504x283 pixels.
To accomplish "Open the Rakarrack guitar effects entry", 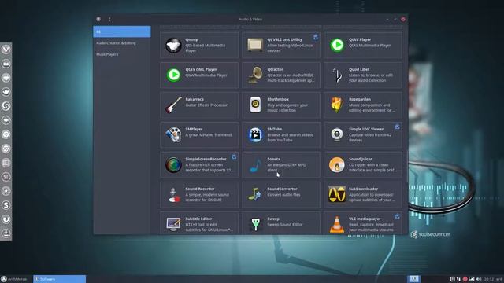I will [199, 105].
